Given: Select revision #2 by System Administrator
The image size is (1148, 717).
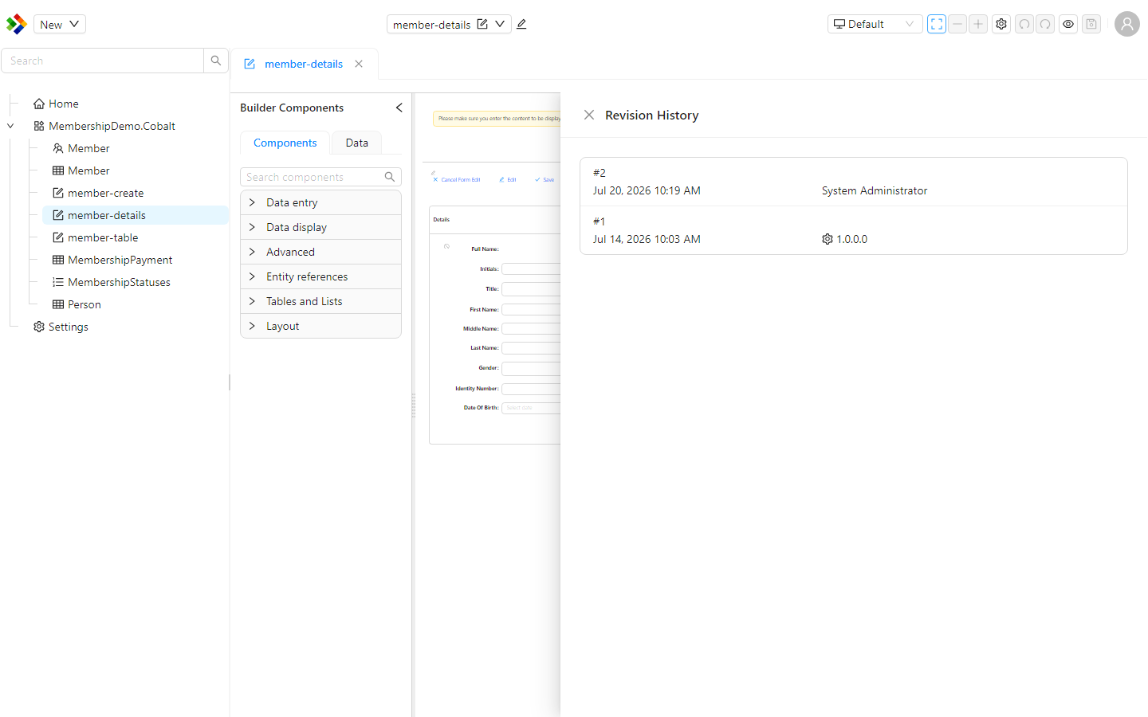Looking at the screenshot, I should pyautogui.click(x=853, y=182).
